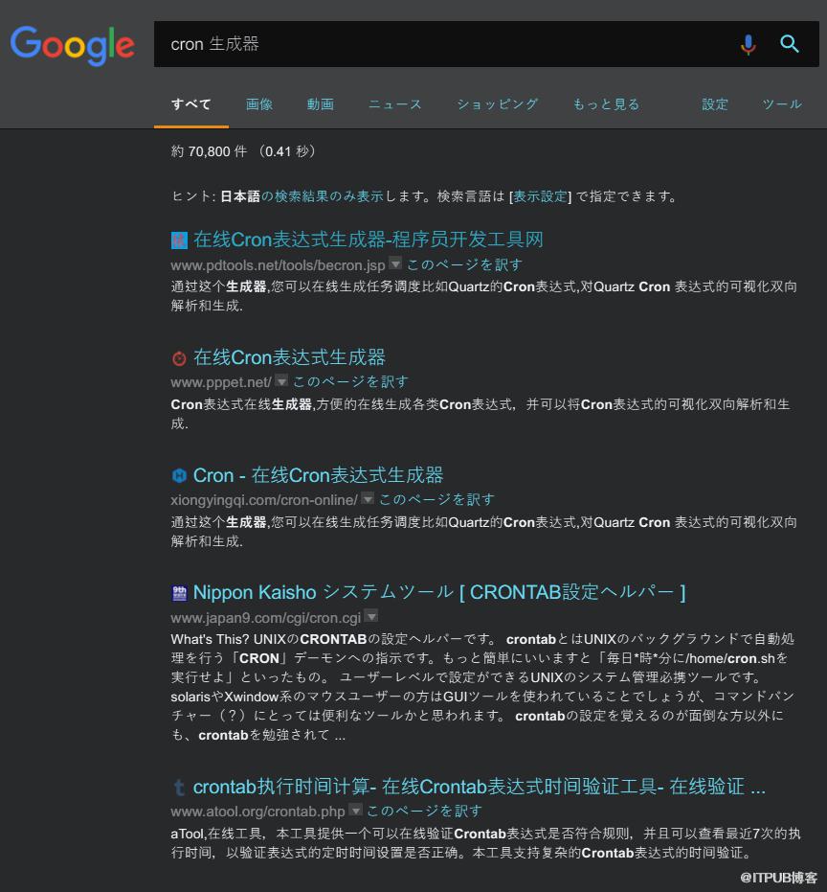Open the 表示設定 link
This screenshot has width=827, height=892.
tap(541, 196)
